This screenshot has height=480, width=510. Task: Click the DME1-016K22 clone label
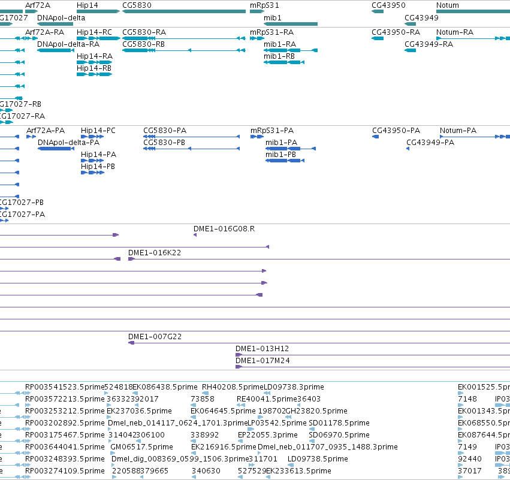155,253
